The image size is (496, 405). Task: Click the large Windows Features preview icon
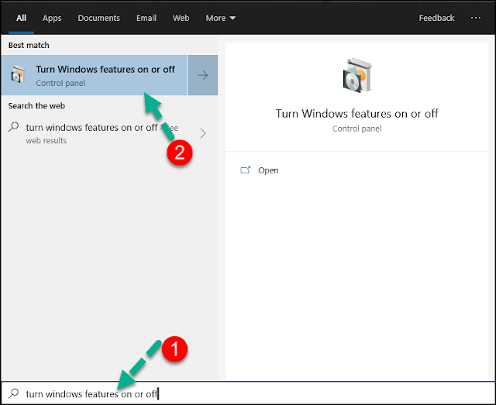357,75
